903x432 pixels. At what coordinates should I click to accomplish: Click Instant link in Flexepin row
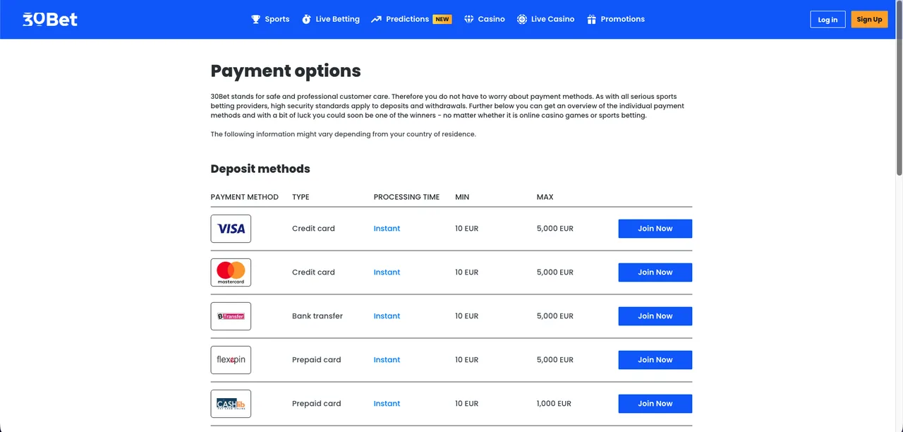(387, 360)
